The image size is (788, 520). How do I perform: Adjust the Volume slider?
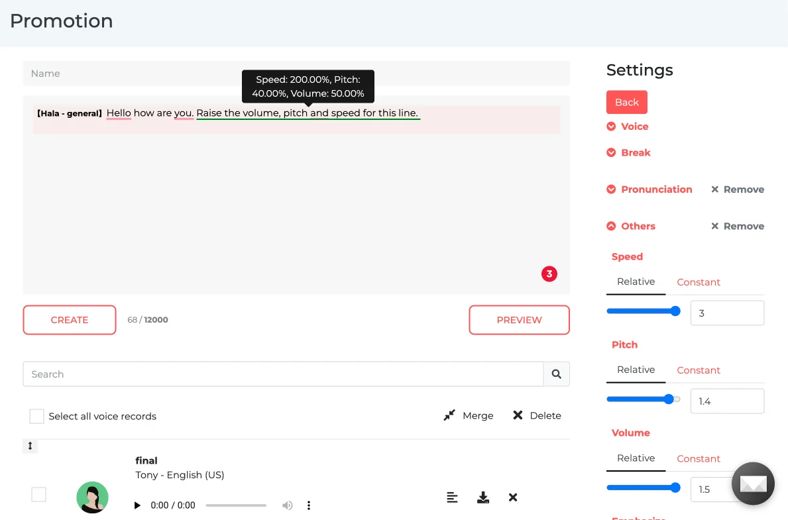tap(644, 488)
